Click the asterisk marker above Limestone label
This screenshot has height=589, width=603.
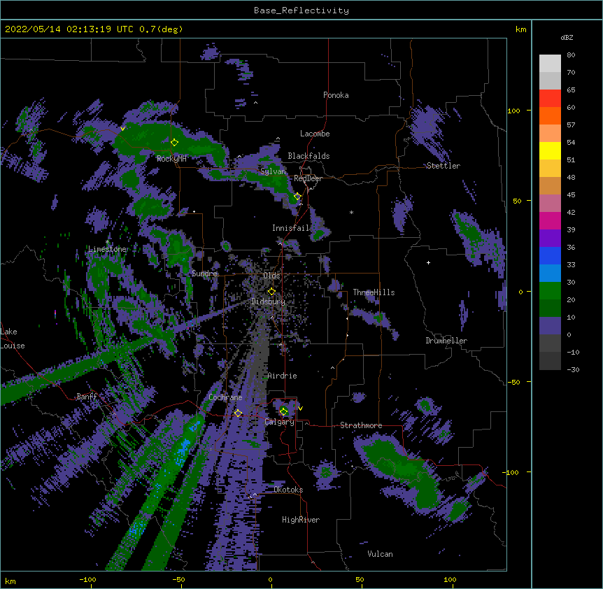pos(107,242)
